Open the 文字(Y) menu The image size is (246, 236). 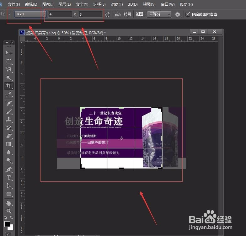(x=82, y=4)
